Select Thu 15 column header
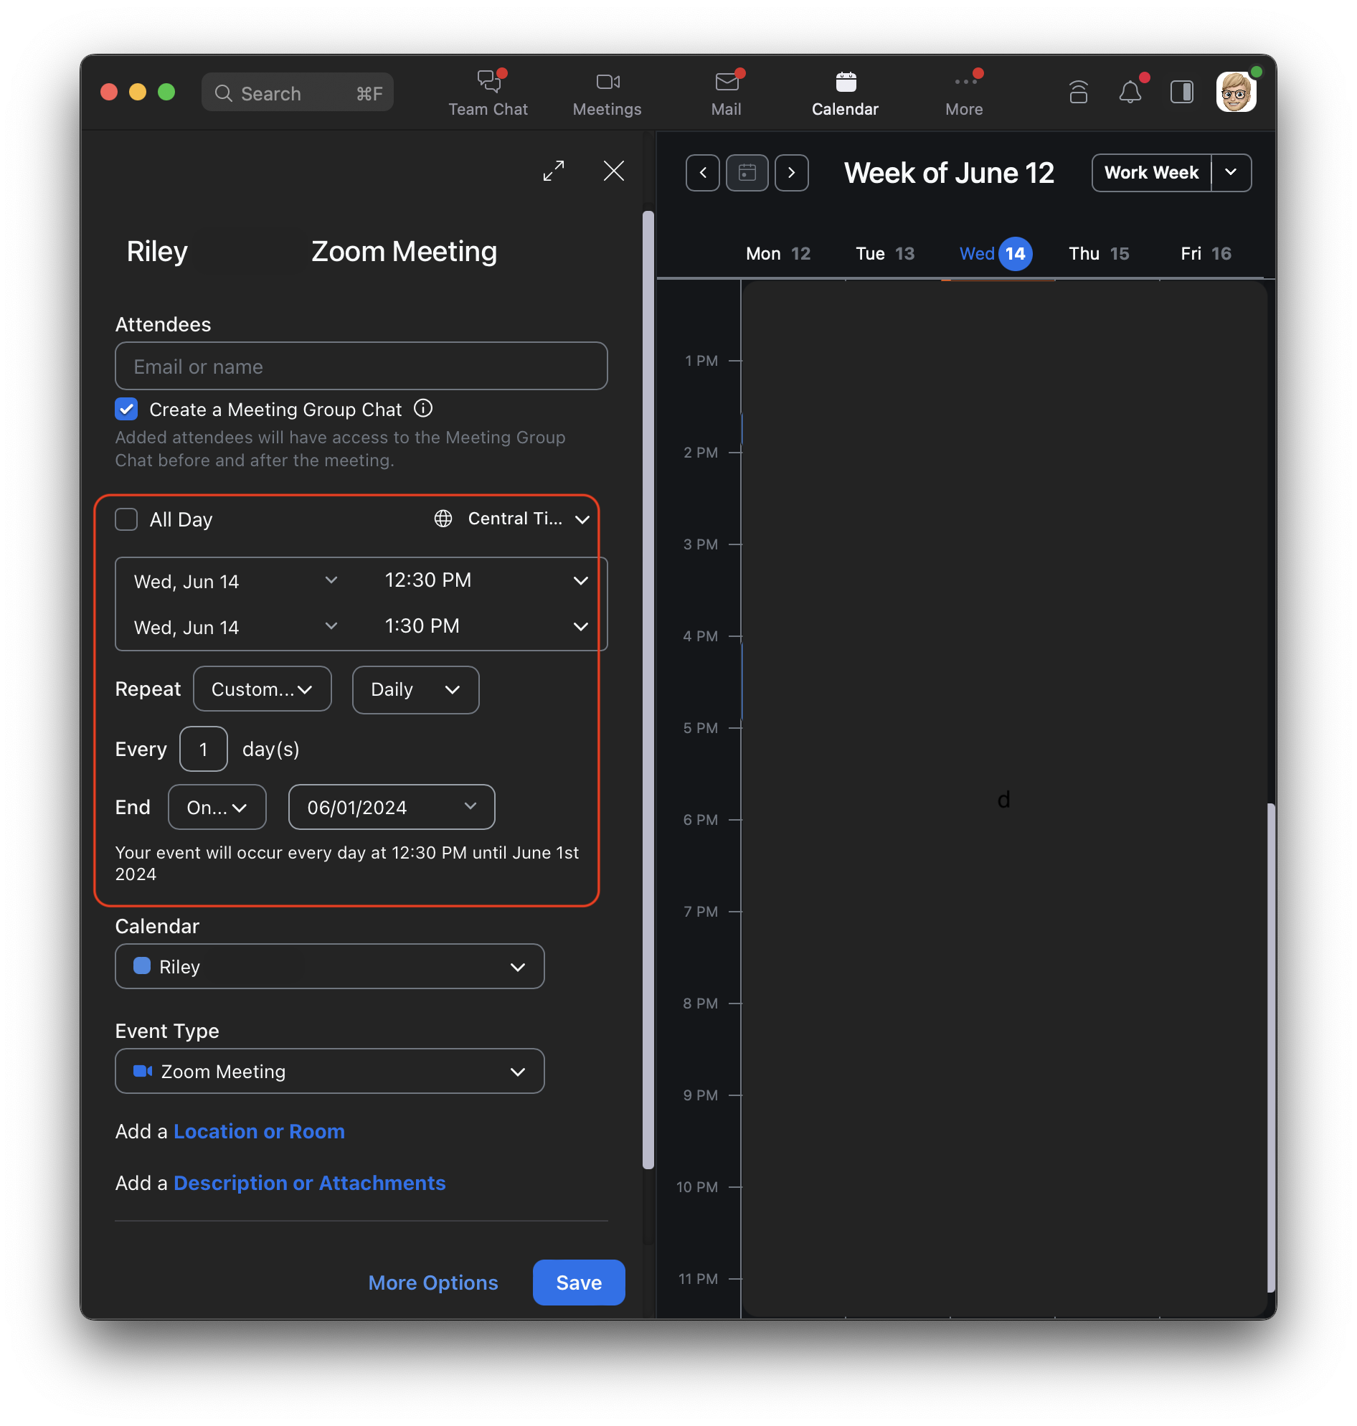 pyautogui.click(x=1099, y=254)
